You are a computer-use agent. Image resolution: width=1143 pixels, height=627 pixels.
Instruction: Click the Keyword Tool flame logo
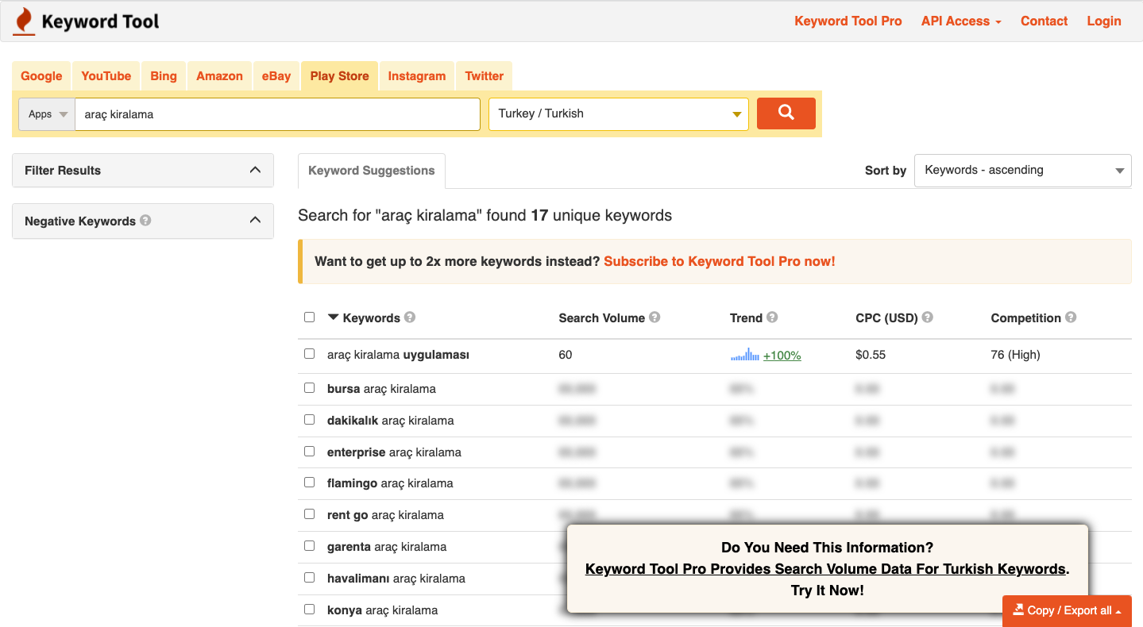[25, 21]
